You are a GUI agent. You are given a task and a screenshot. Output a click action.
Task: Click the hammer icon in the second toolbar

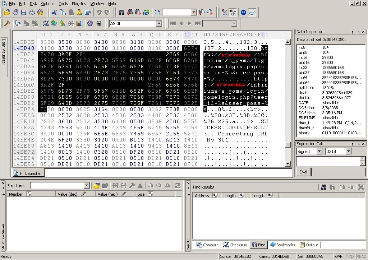tap(7, 24)
